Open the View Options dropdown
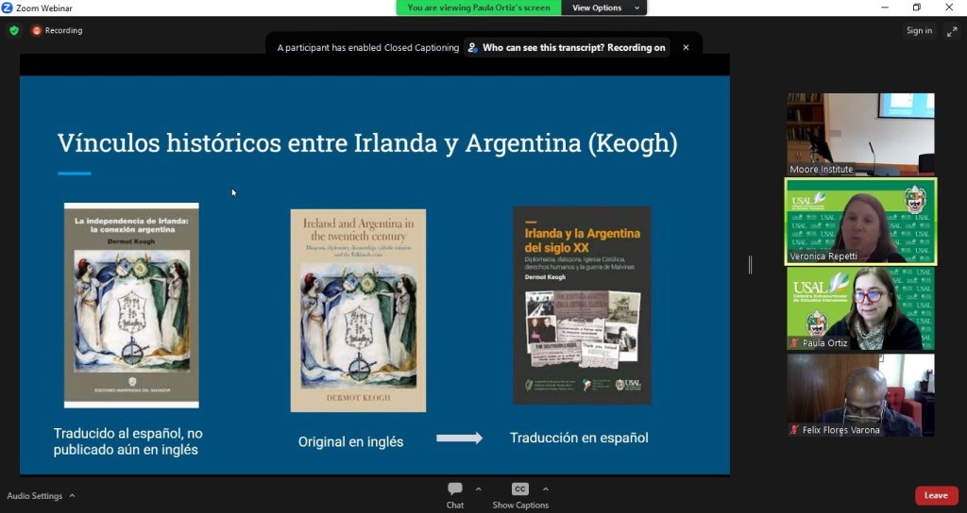The height and width of the screenshot is (513, 967). click(x=603, y=8)
